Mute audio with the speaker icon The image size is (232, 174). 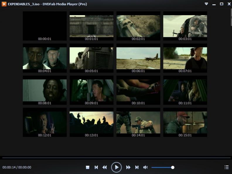tap(145, 167)
